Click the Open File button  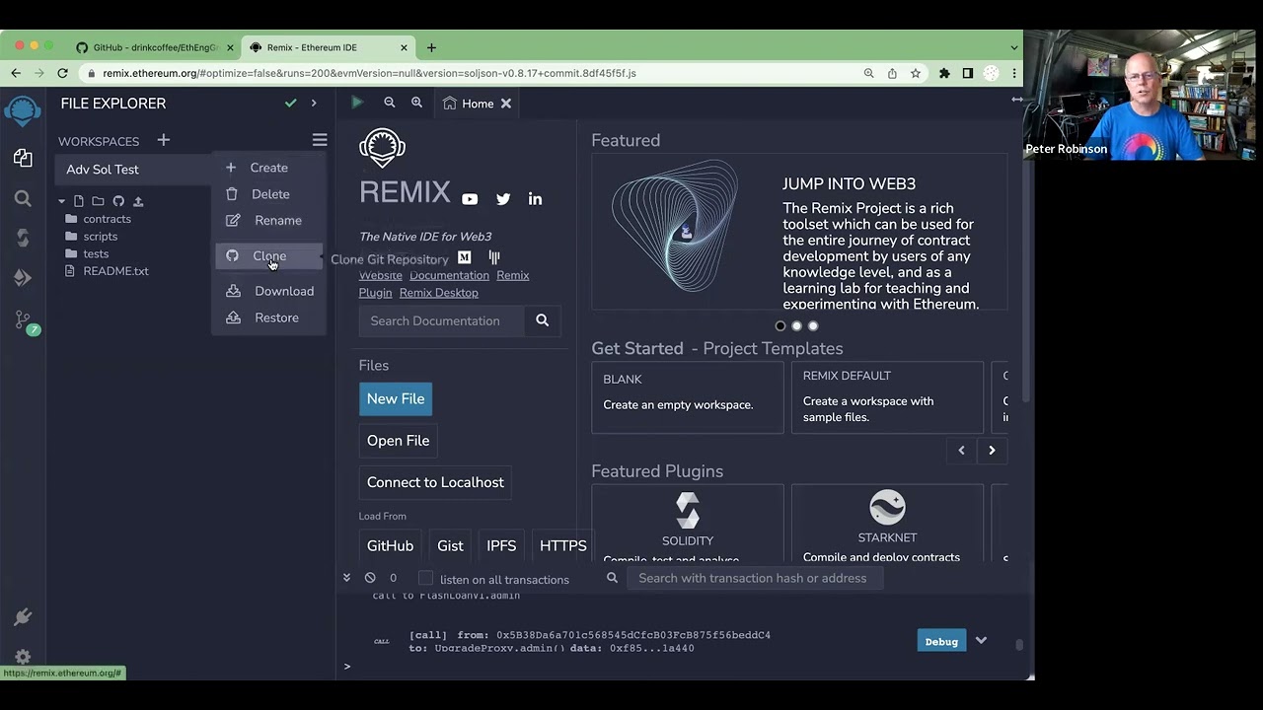398,441
